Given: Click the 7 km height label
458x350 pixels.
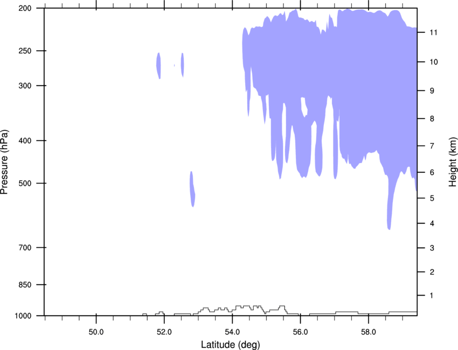Looking at the screenshot, I should [x=432, y=146].
